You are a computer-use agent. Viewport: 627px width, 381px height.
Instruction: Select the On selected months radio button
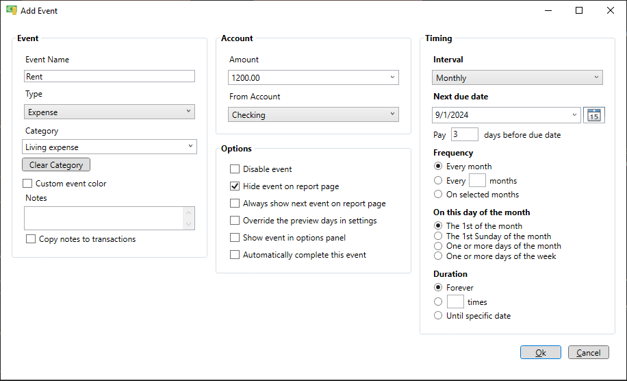438,194
